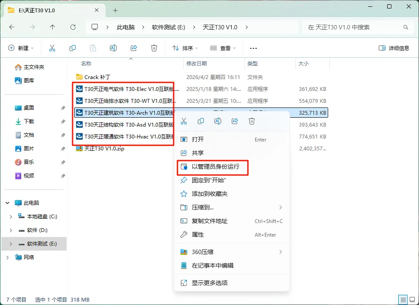Screen dimensions: 419x305
Task: Delete via the context menu trash icon
Action: pyautogui.click(x=252, y=121)
